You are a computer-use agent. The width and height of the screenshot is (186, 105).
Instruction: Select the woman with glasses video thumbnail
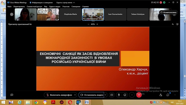pos(26,14)
